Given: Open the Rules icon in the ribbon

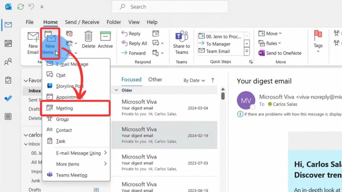Looking at the screenshot, I should click(x=270, y=43).
